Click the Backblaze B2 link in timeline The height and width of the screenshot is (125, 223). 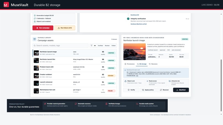click(135, 15)
